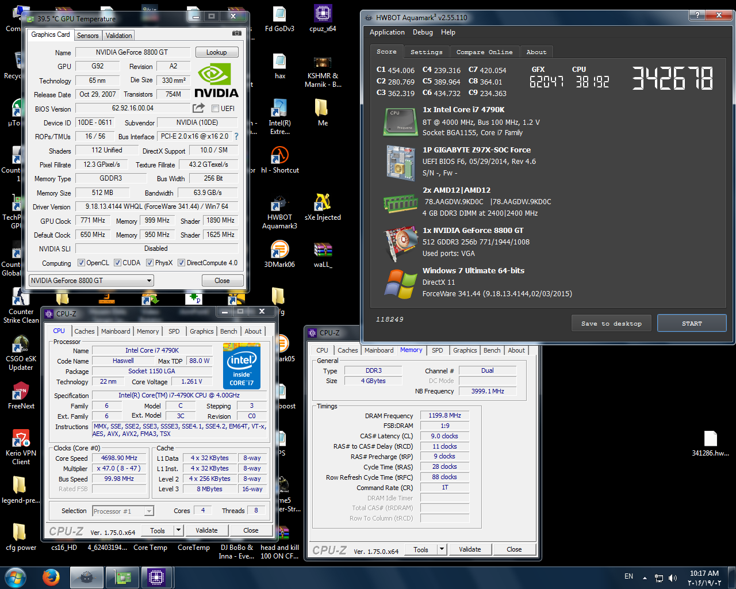
Task: Click the START button in Aquamark
Action: click(x=692, y=323)
